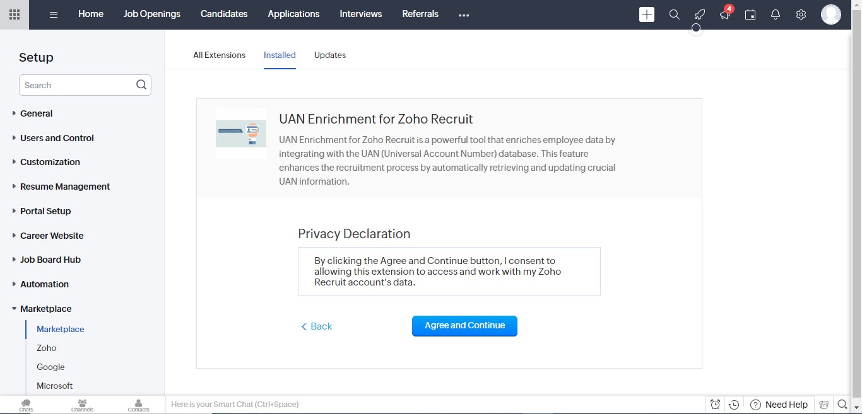Expand the Customization section
The image size is (862, 414).
pos(50,162)
